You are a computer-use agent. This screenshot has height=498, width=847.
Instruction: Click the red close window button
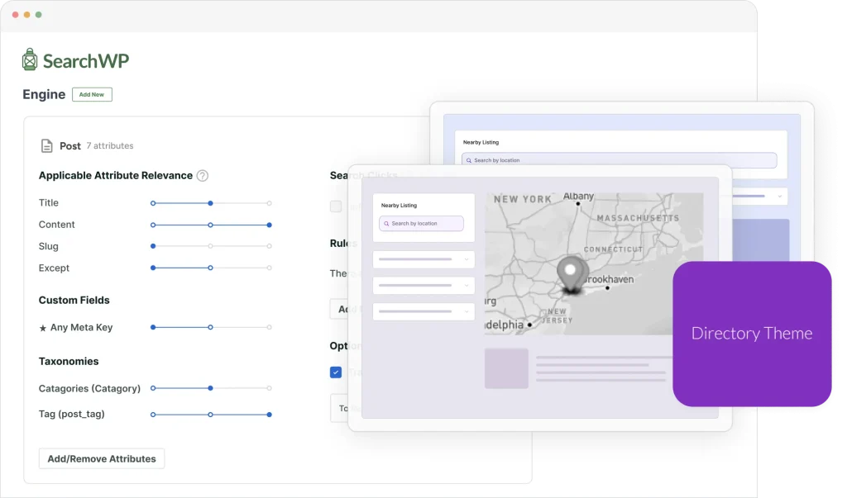(x=15, y=15)
